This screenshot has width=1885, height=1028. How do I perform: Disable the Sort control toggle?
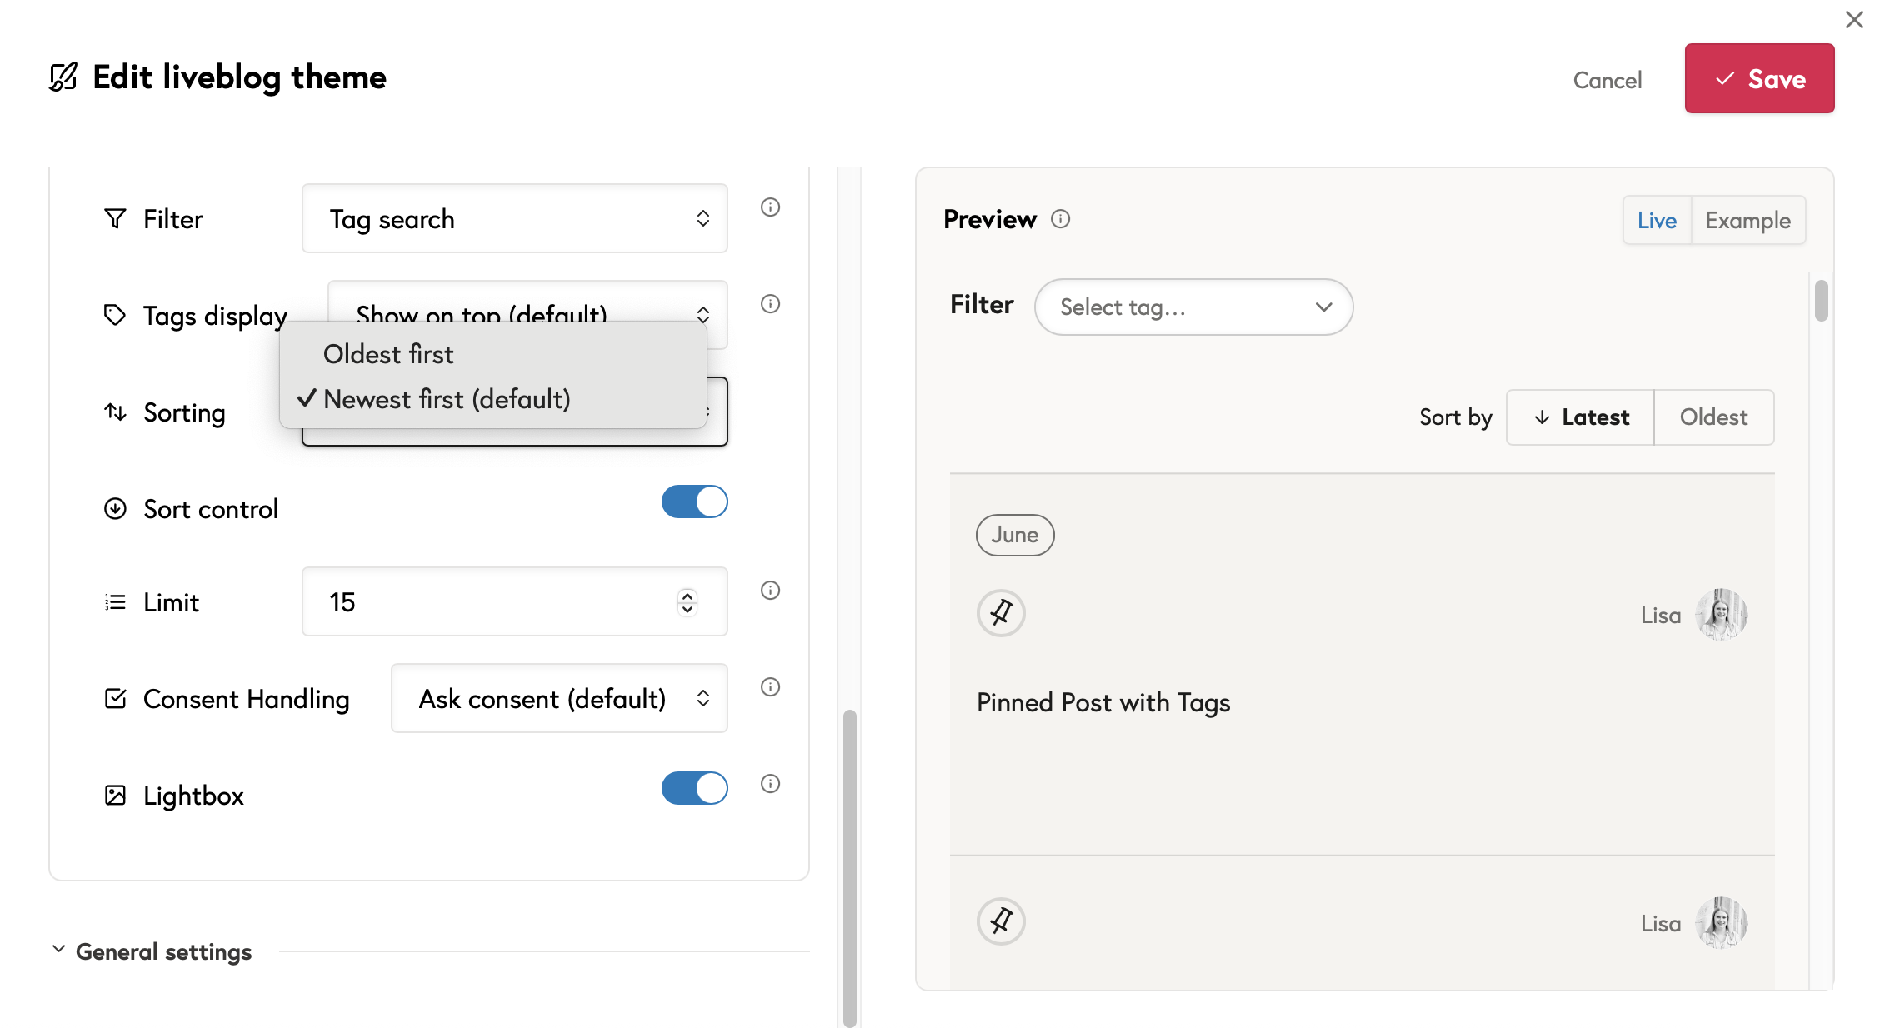pyautogui.click(x=694, y=502)
